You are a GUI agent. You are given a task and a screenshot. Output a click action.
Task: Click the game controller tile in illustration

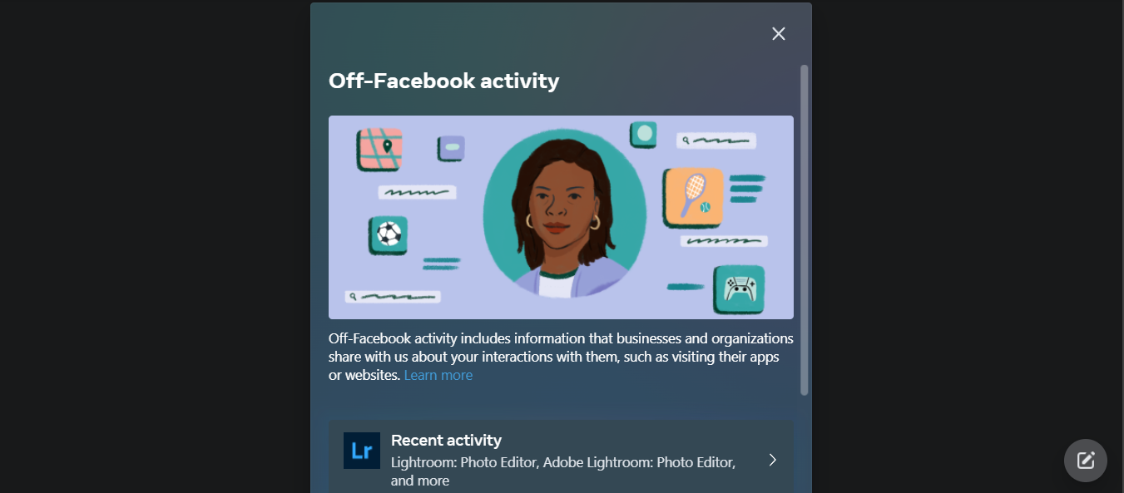click(x=740, y=289)
